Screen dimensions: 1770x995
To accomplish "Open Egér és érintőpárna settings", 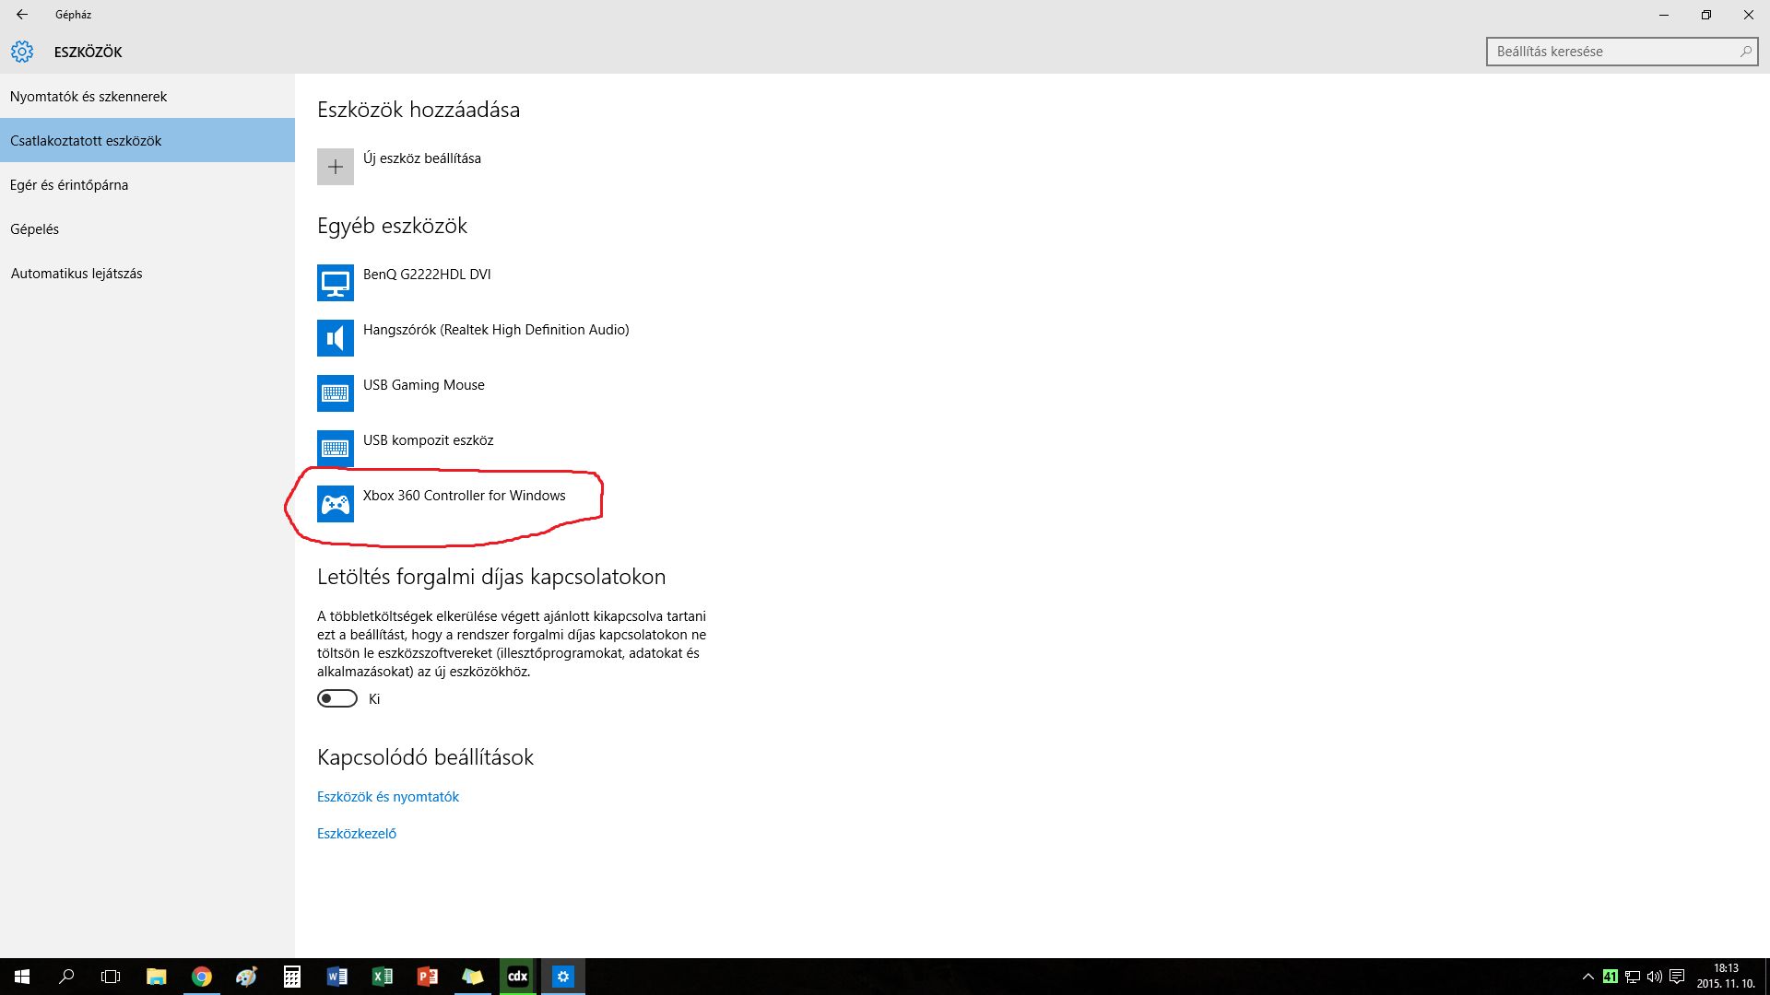I will pyautogui.click(x=147, y=184).
